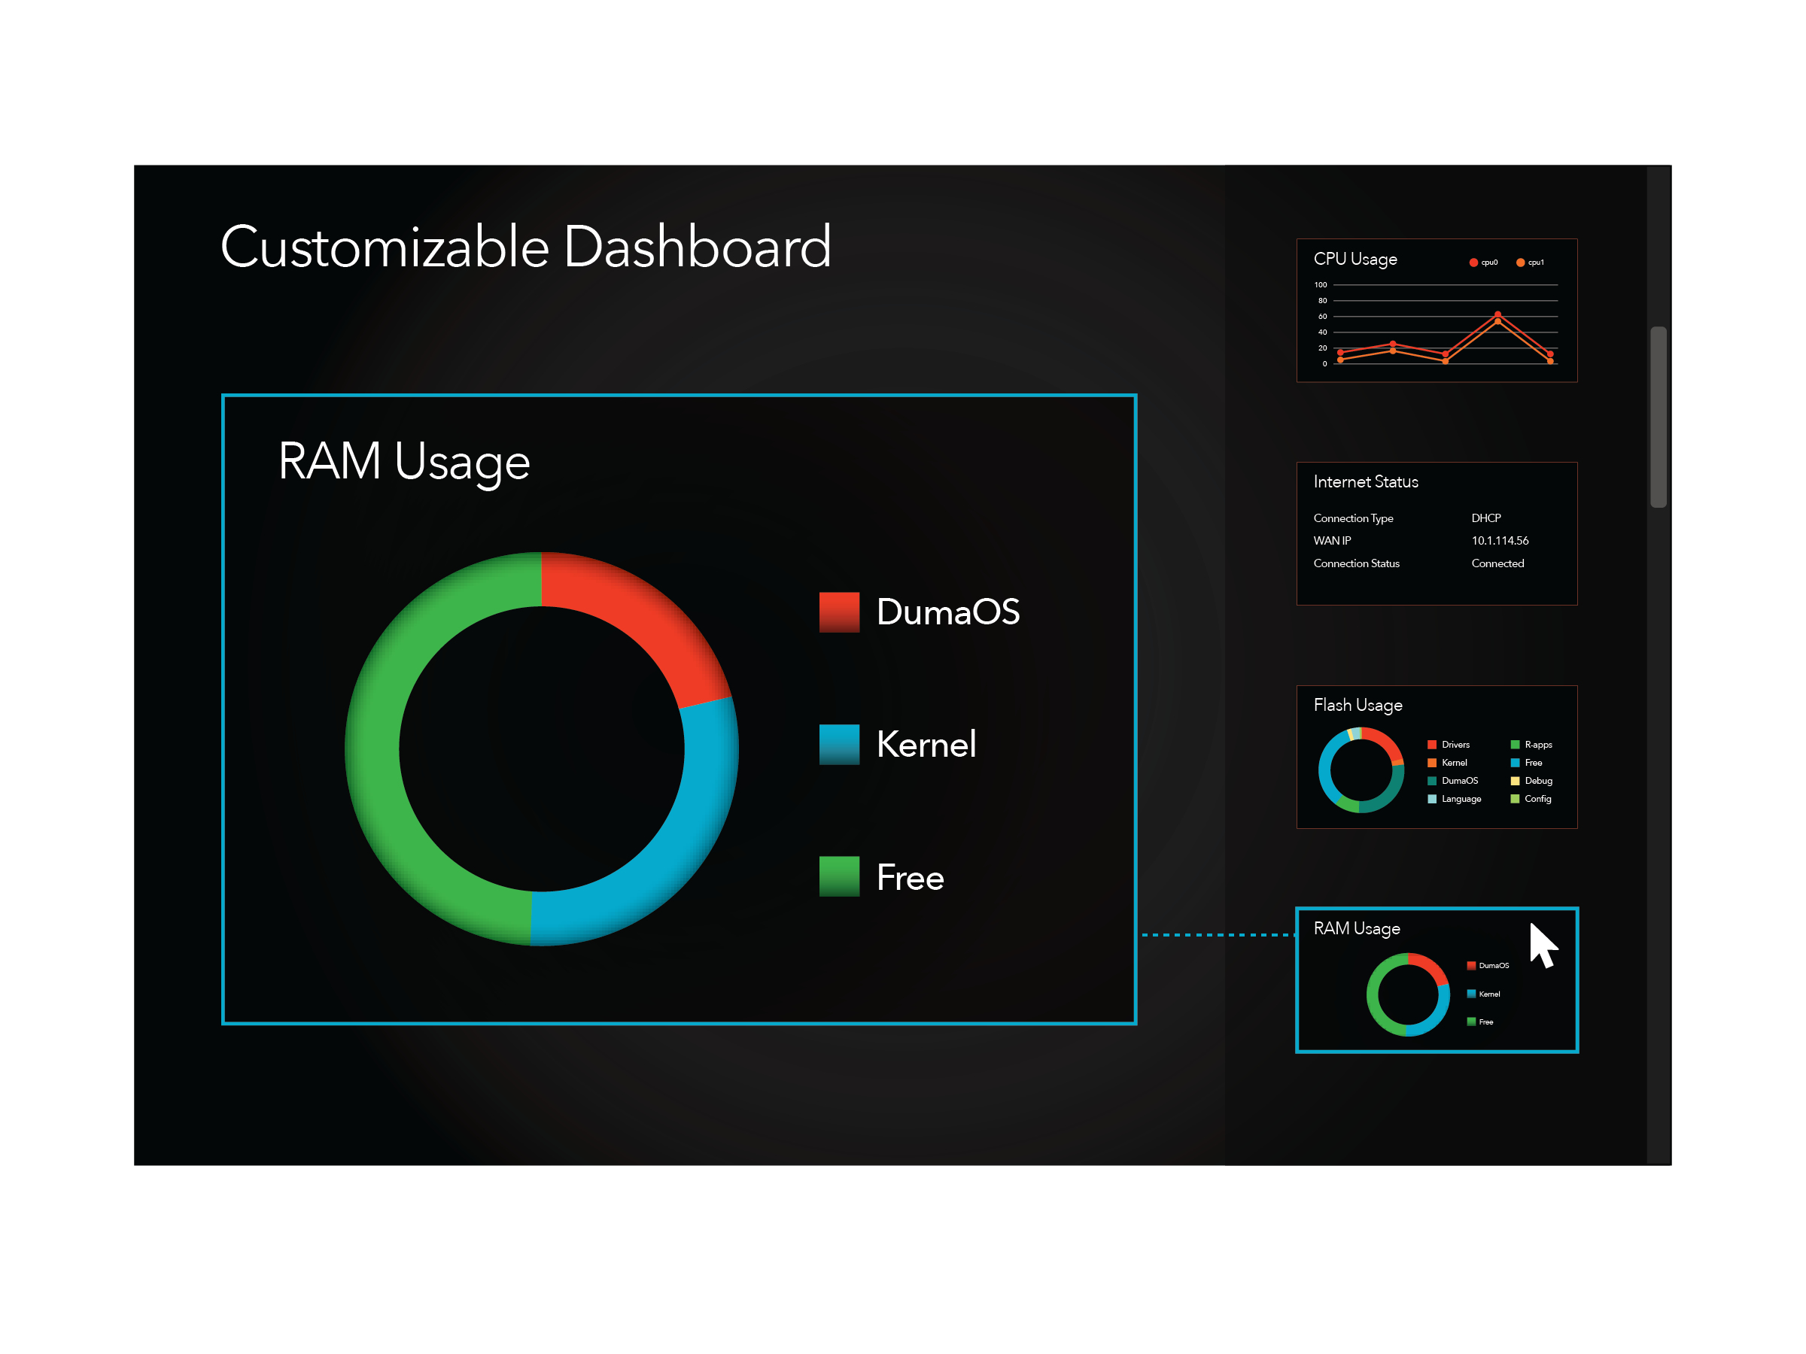This screenshot has width=1806, height=1354.
Task: Open the CPU Usage panel thumbnail
Action: (1436, 310)
